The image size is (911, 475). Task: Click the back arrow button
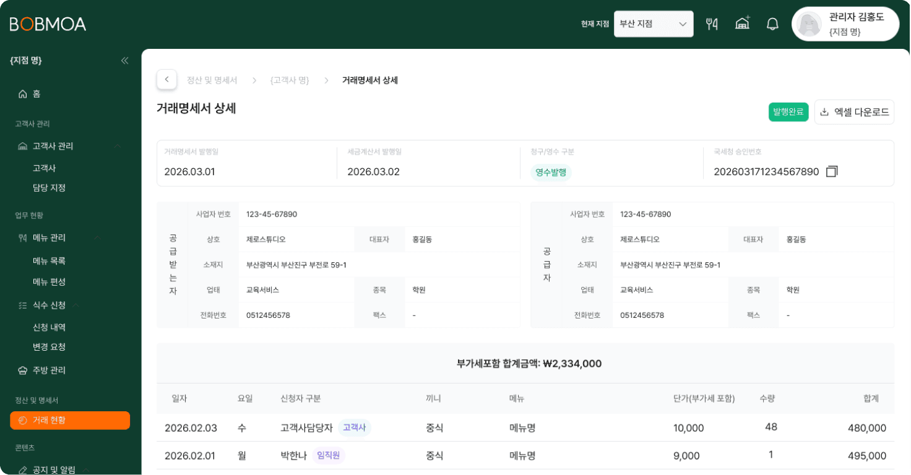coord(166,79)
